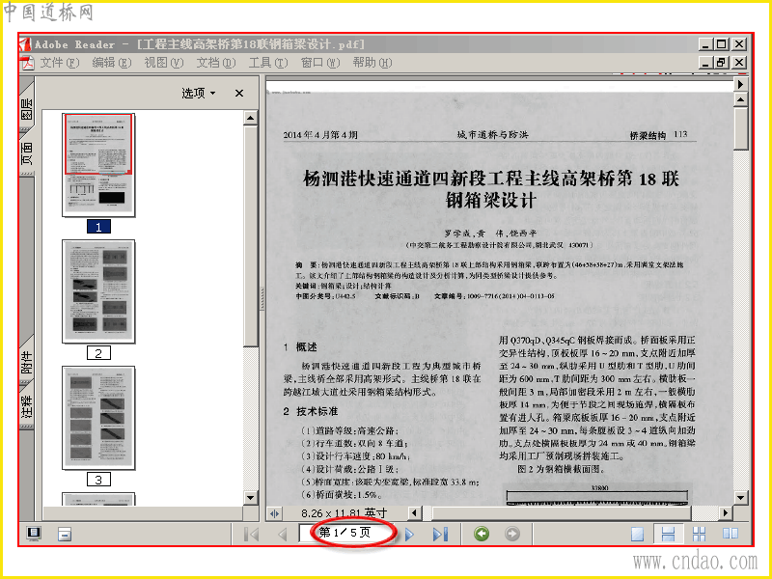Open the 窗口(W) menu
772x579 pixels.
pos(320,63)
